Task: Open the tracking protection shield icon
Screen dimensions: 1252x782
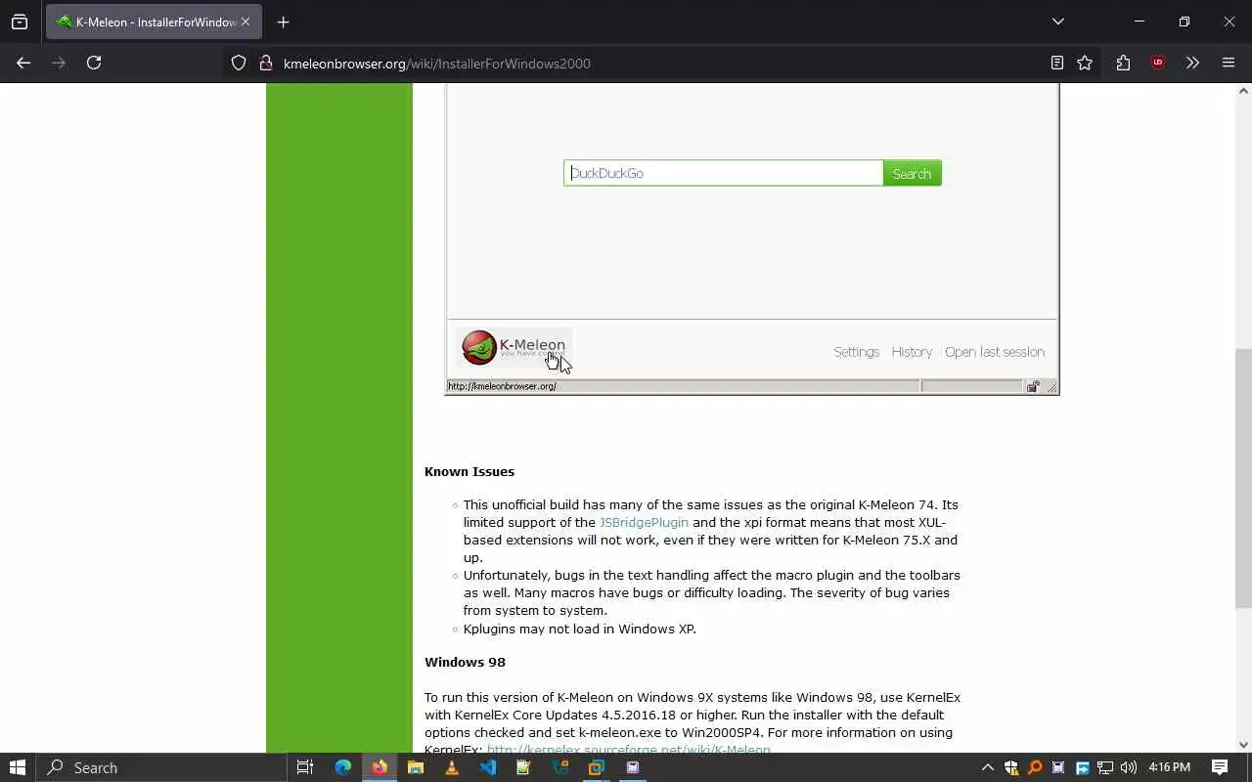Action: [x=239, y=64]
